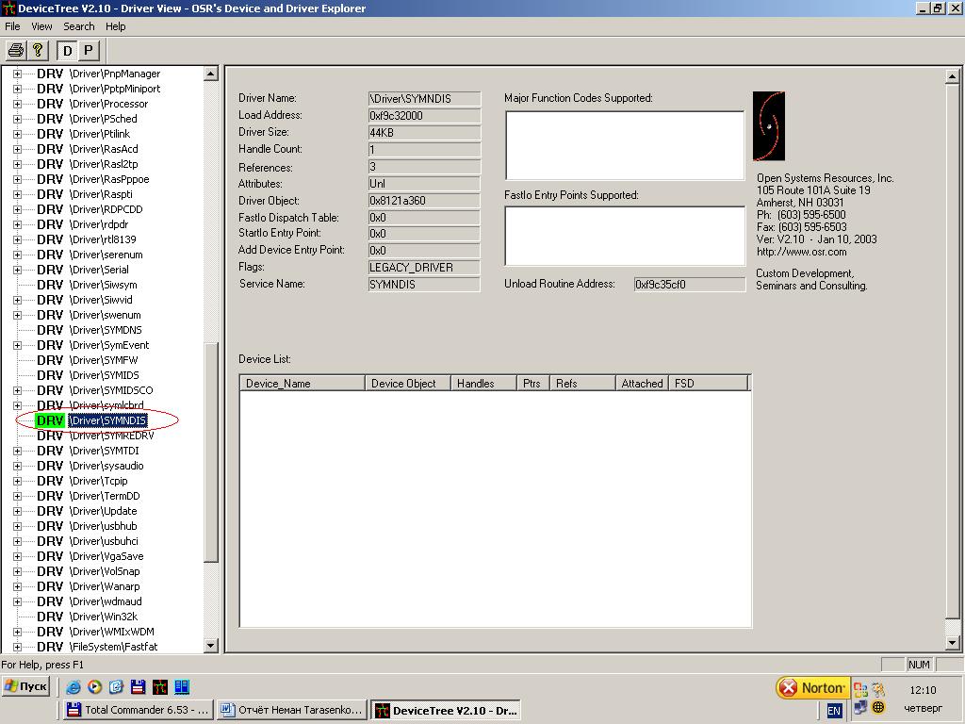Expand the \Driver\usbhub node
Viewport: 965px width, 724px height.
point(17,526)
